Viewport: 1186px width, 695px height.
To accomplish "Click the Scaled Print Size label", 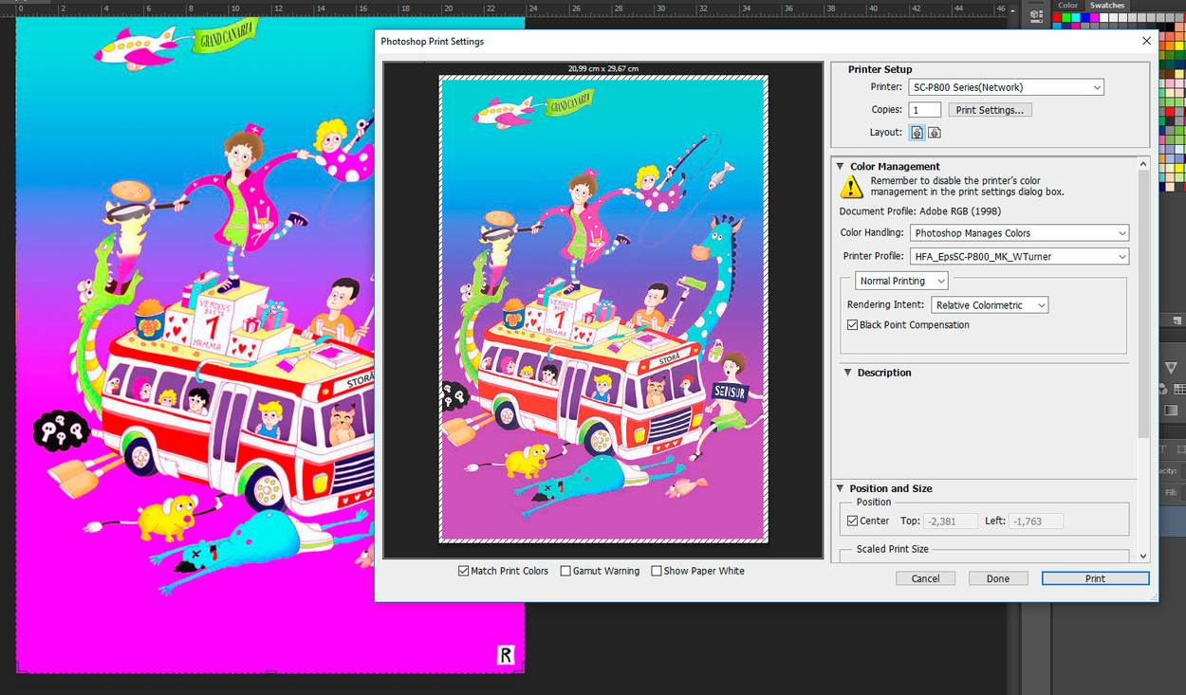I will 892,549.
